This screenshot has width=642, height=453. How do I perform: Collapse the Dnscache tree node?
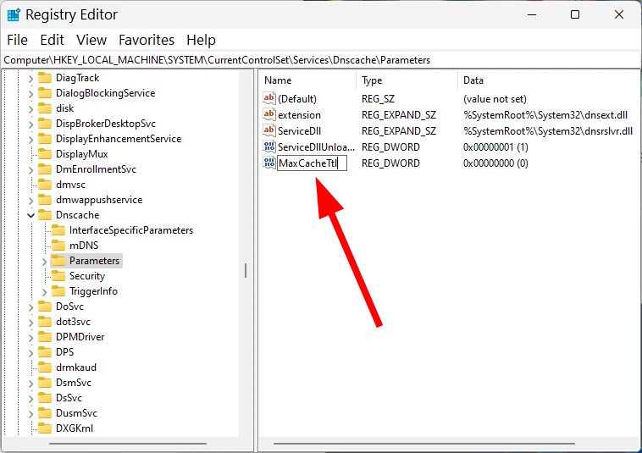(30, 215)
